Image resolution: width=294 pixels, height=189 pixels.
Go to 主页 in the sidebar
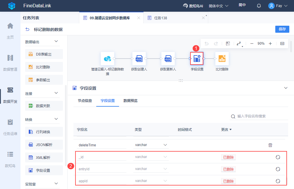(x=10, y=31)
